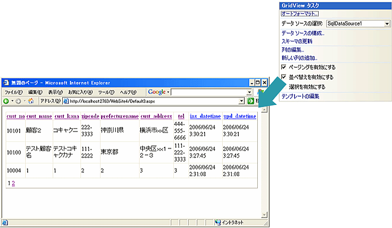Viewport: 392px width, 228px height.
Task: Click the Home icon in browser toolbar
Action: click(x=31, y=101)
